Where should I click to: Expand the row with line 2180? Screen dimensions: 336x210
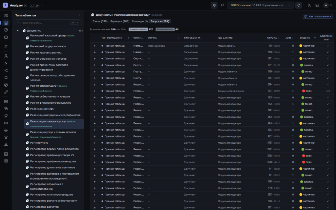coord(94,52)
